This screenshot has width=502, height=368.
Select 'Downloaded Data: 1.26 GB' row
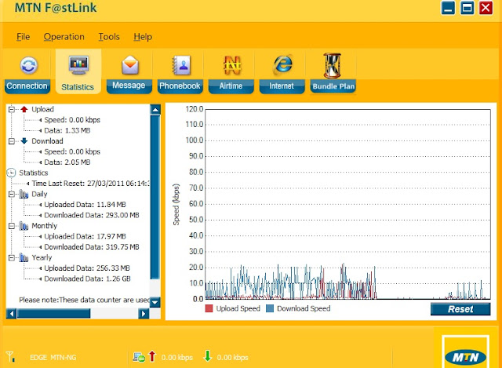tap(87, 279)
